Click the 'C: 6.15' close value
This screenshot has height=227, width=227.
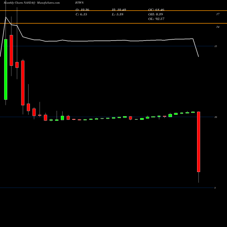(x=81, y=15)
